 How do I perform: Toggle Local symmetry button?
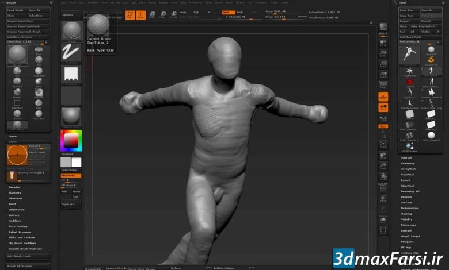(383, 107)
